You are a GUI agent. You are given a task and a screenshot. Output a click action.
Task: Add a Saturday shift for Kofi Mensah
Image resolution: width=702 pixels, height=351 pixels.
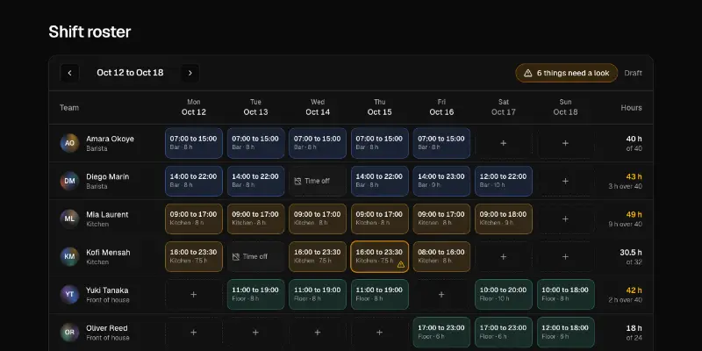(x=503, y=256)
